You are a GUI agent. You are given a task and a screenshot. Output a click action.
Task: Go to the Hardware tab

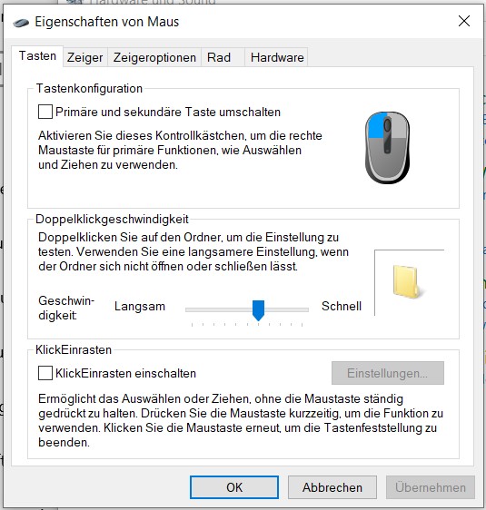277,57
